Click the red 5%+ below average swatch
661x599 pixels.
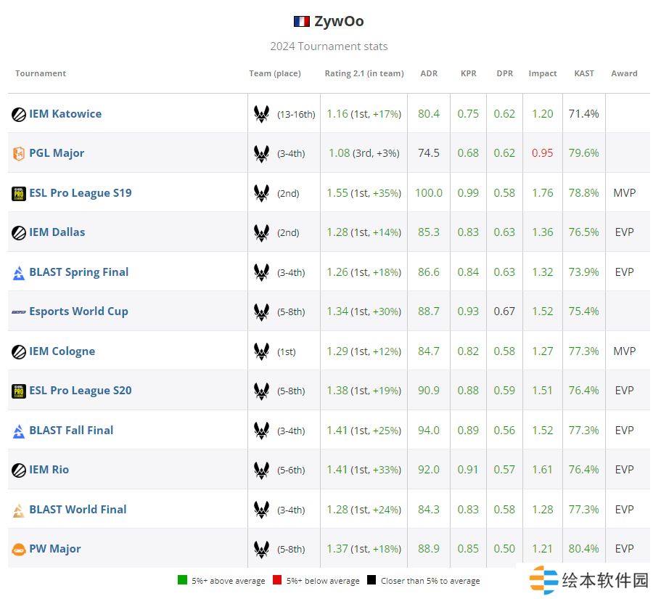click(277, 580)
